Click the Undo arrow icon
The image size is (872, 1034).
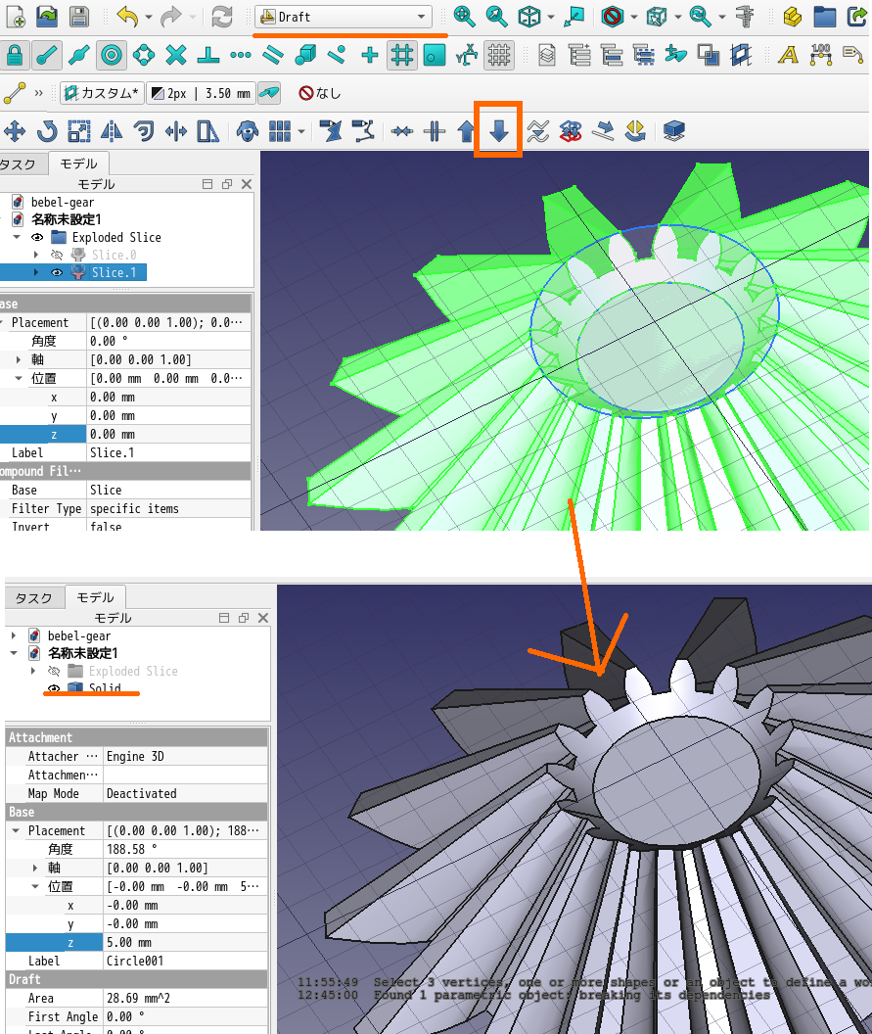coord(127,17)
